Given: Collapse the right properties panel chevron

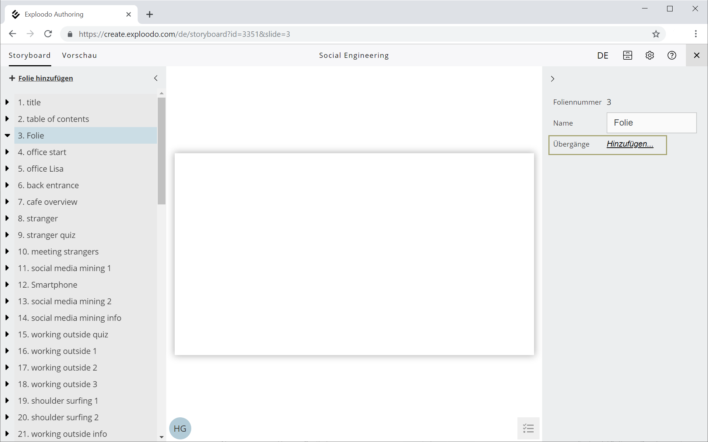Looking at the screenshot, I should 552,79.
